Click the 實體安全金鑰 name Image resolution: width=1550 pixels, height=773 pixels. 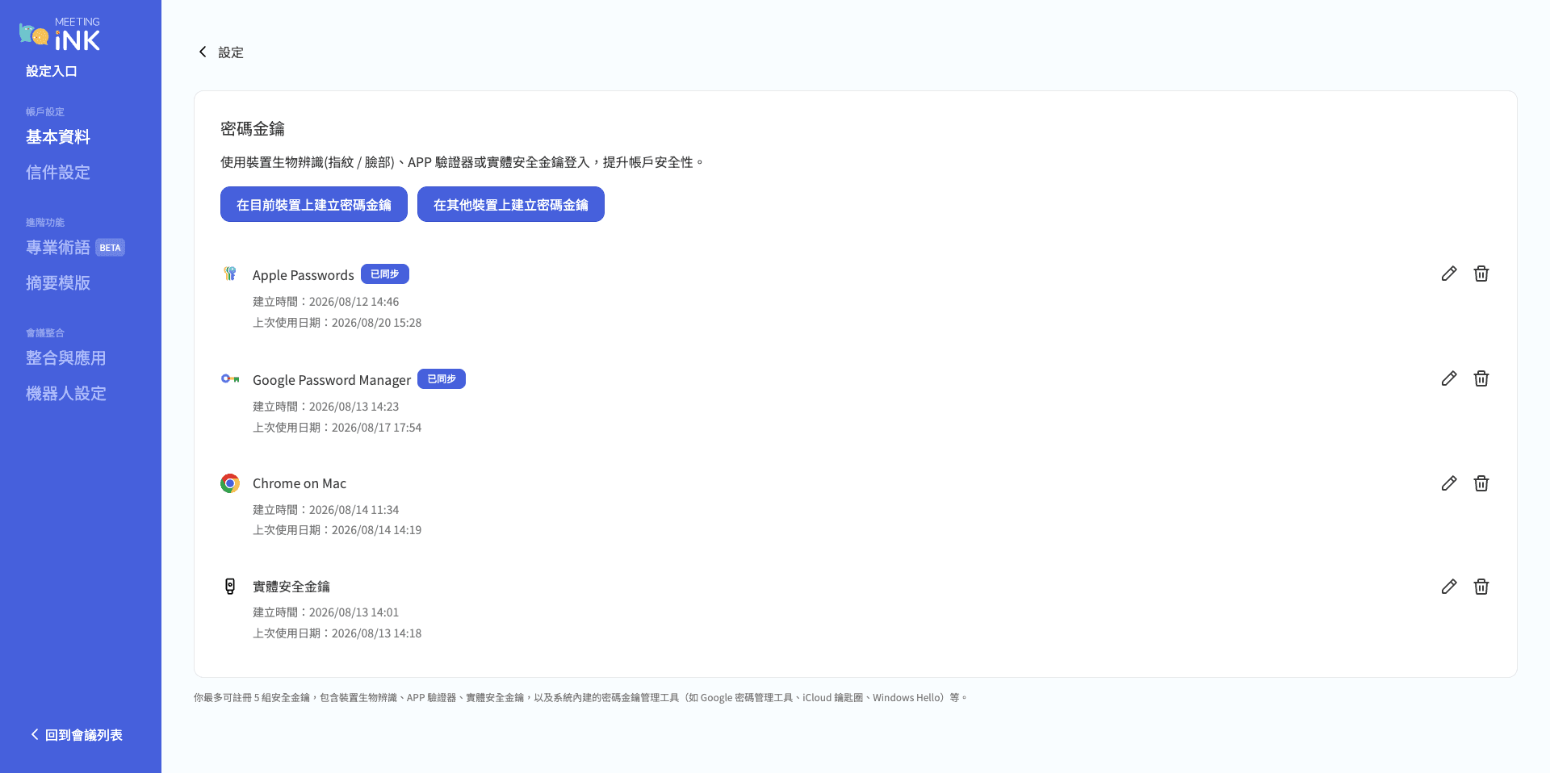[x=291, y=587]
